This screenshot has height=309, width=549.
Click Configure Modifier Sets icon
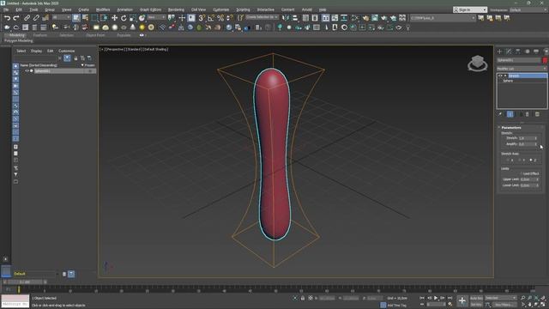click(x=537, y=114)
